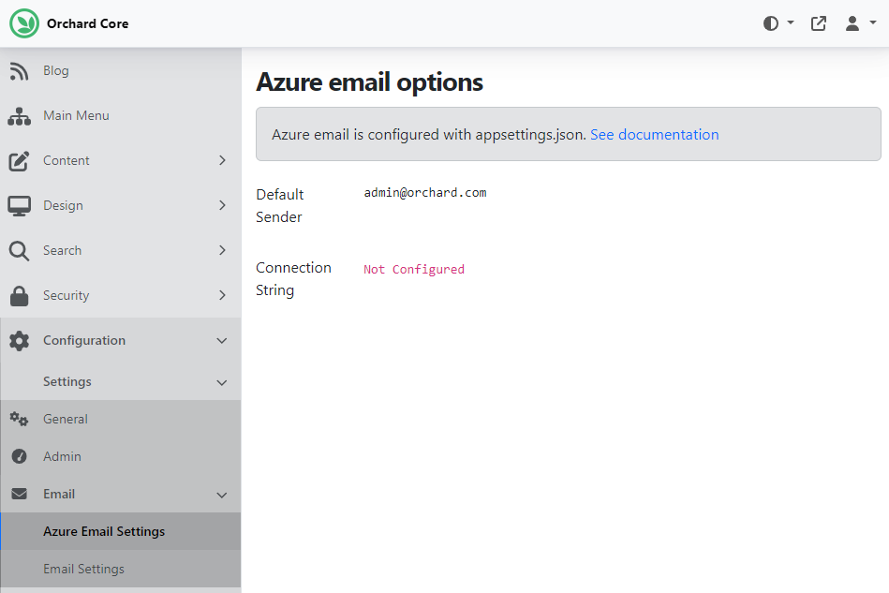Viewport: 889px width, 593px height.
Task: Click the appsettings.json configuration notice text
Action: pos(429,134)
